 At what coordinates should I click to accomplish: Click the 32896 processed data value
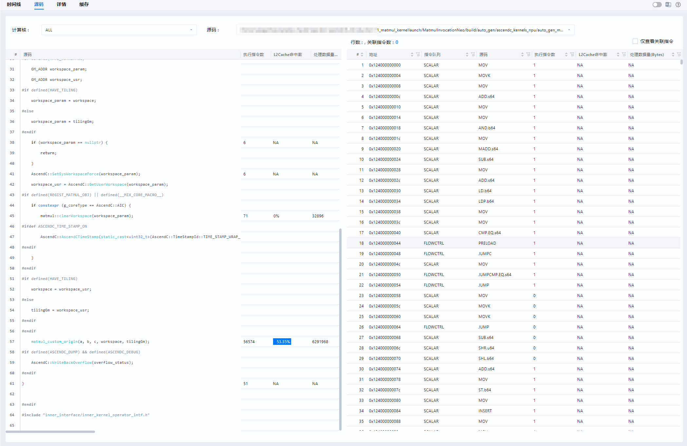tap(318, 216)
